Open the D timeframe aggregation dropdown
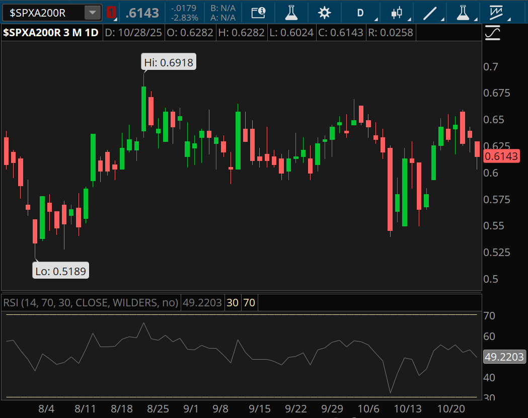This screenshot has width=528, height=418. [x=360, y=13]
